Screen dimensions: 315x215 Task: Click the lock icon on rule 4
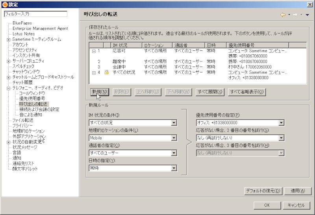106,72
